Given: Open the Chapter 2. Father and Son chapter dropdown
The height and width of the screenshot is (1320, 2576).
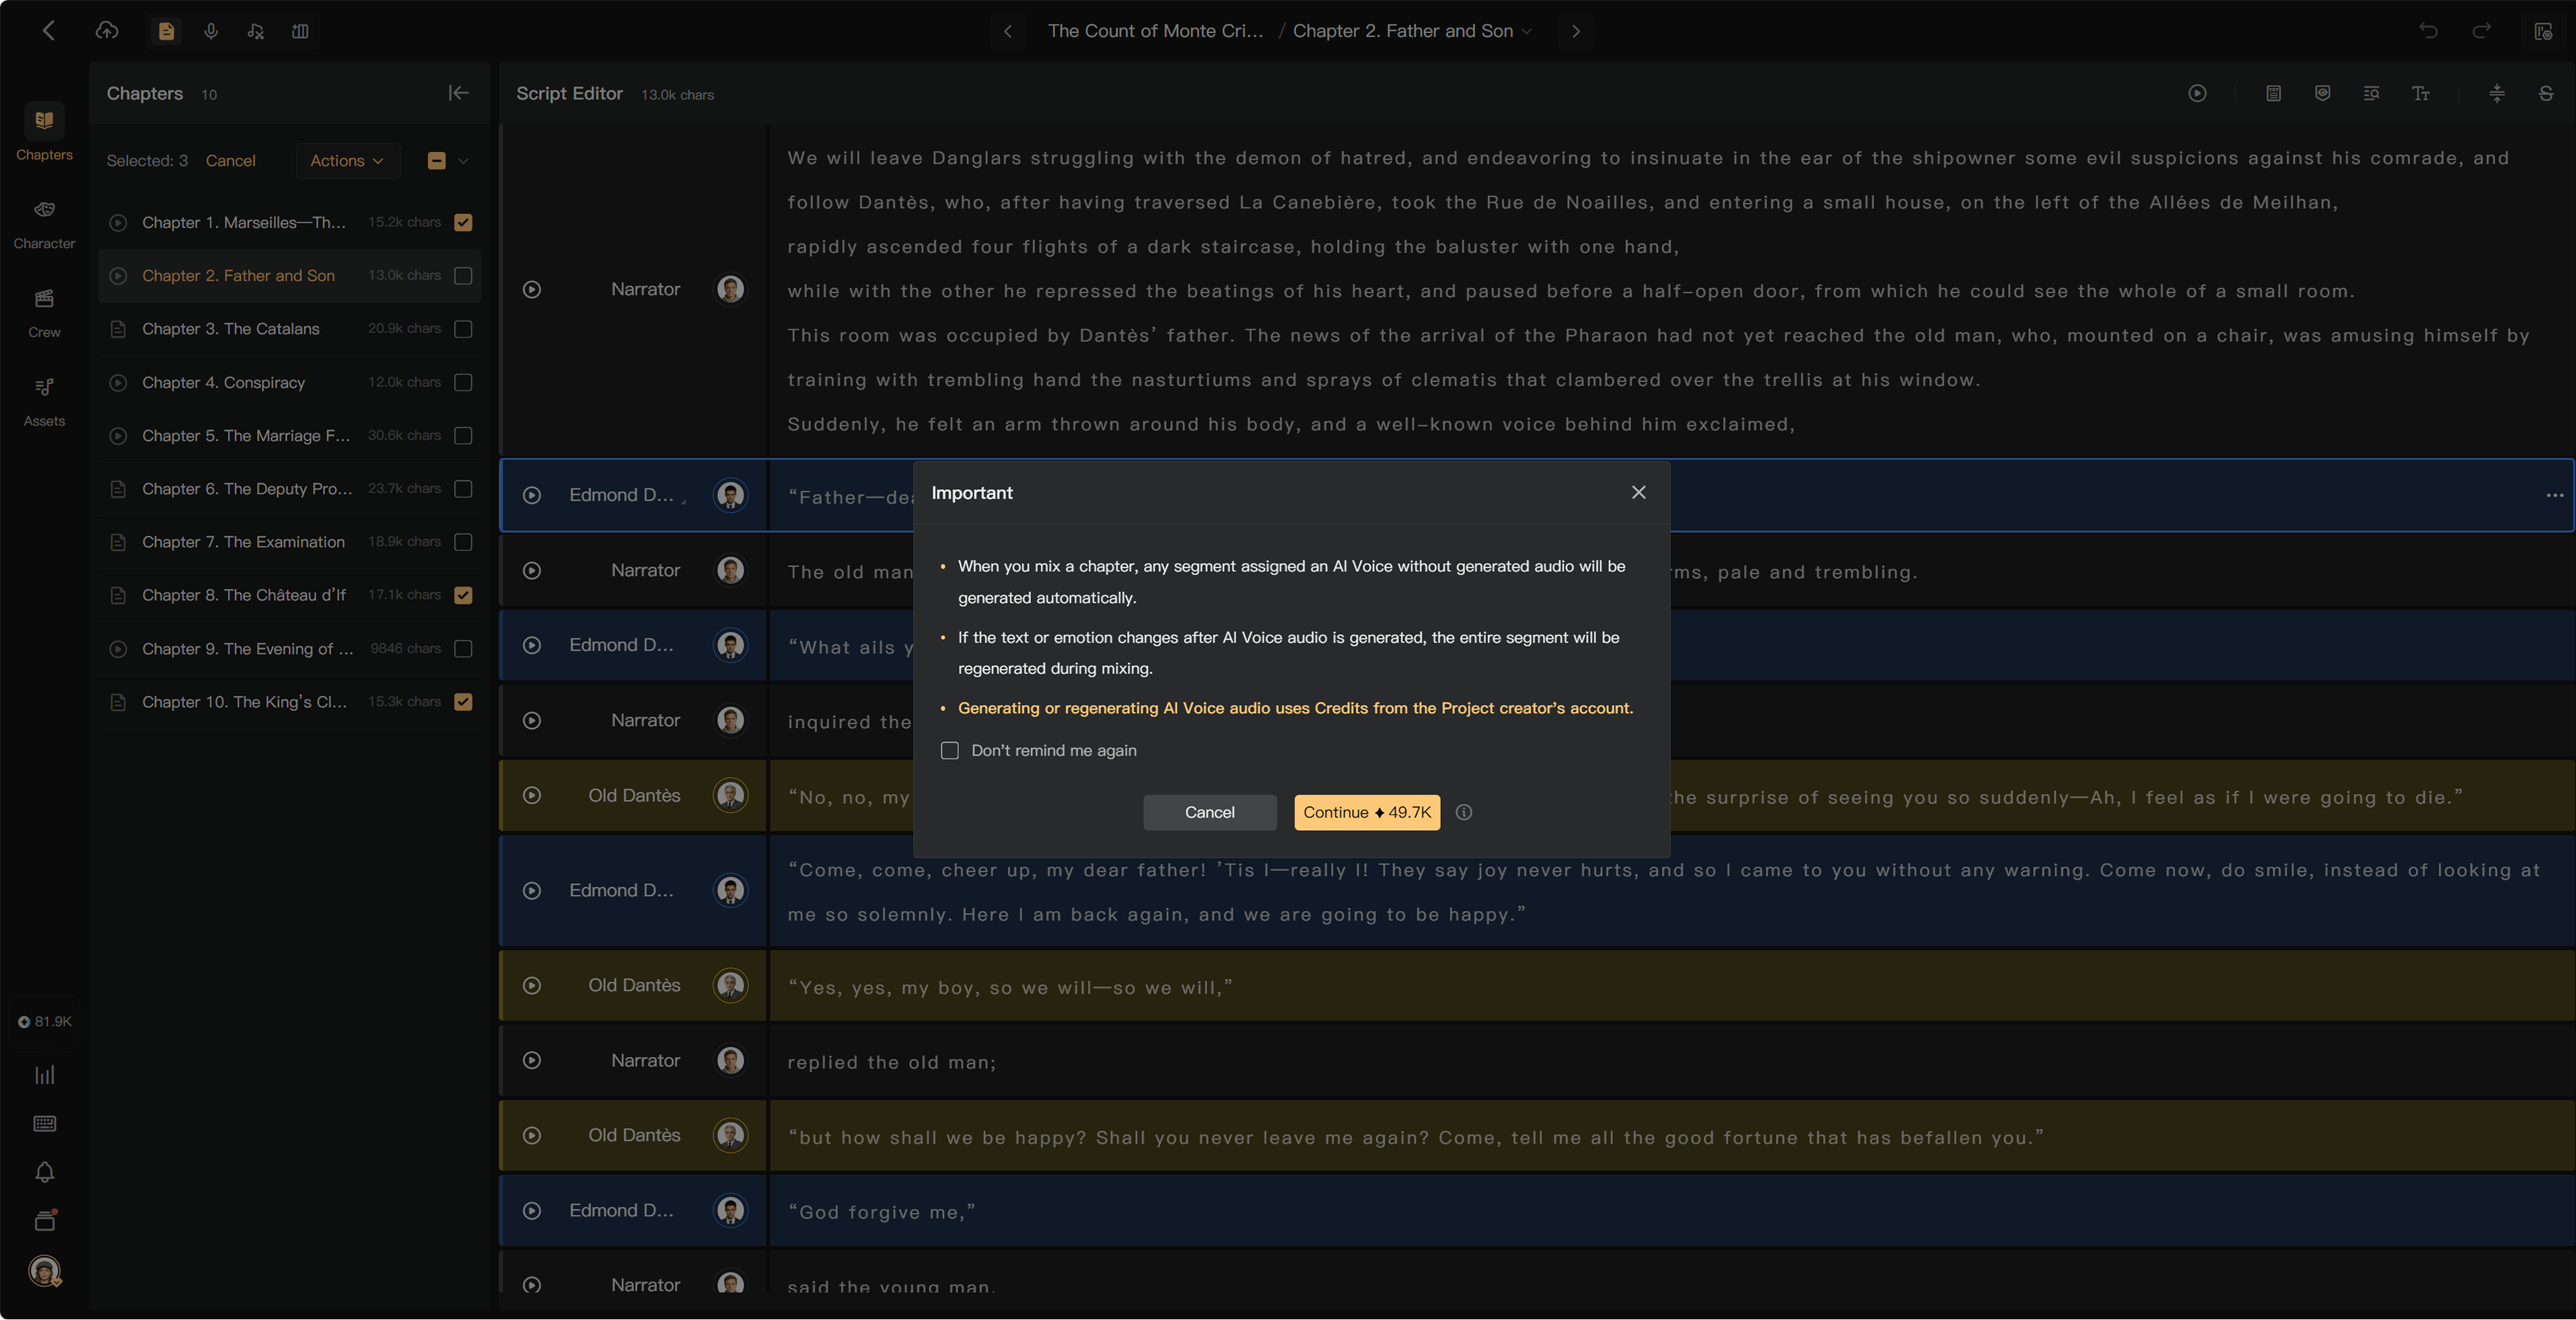Looking at the screenshot, I should pos(1412,31).
